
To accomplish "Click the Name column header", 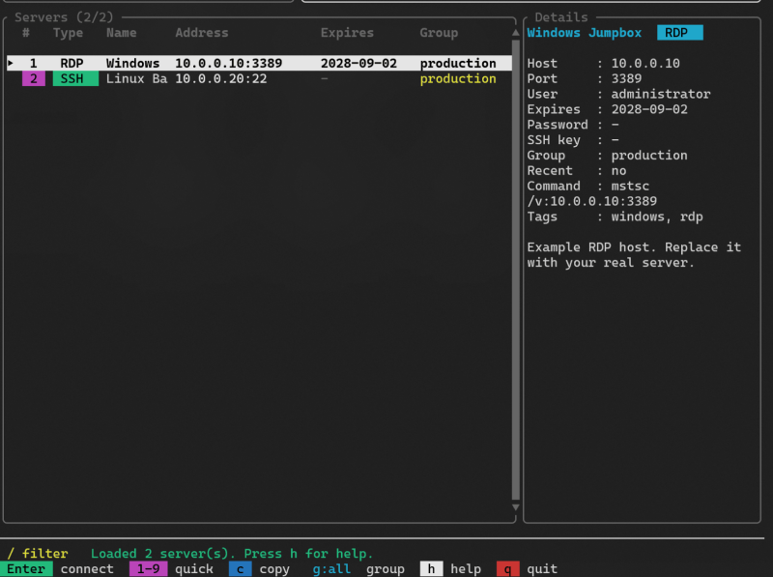I will pos(122,33).
